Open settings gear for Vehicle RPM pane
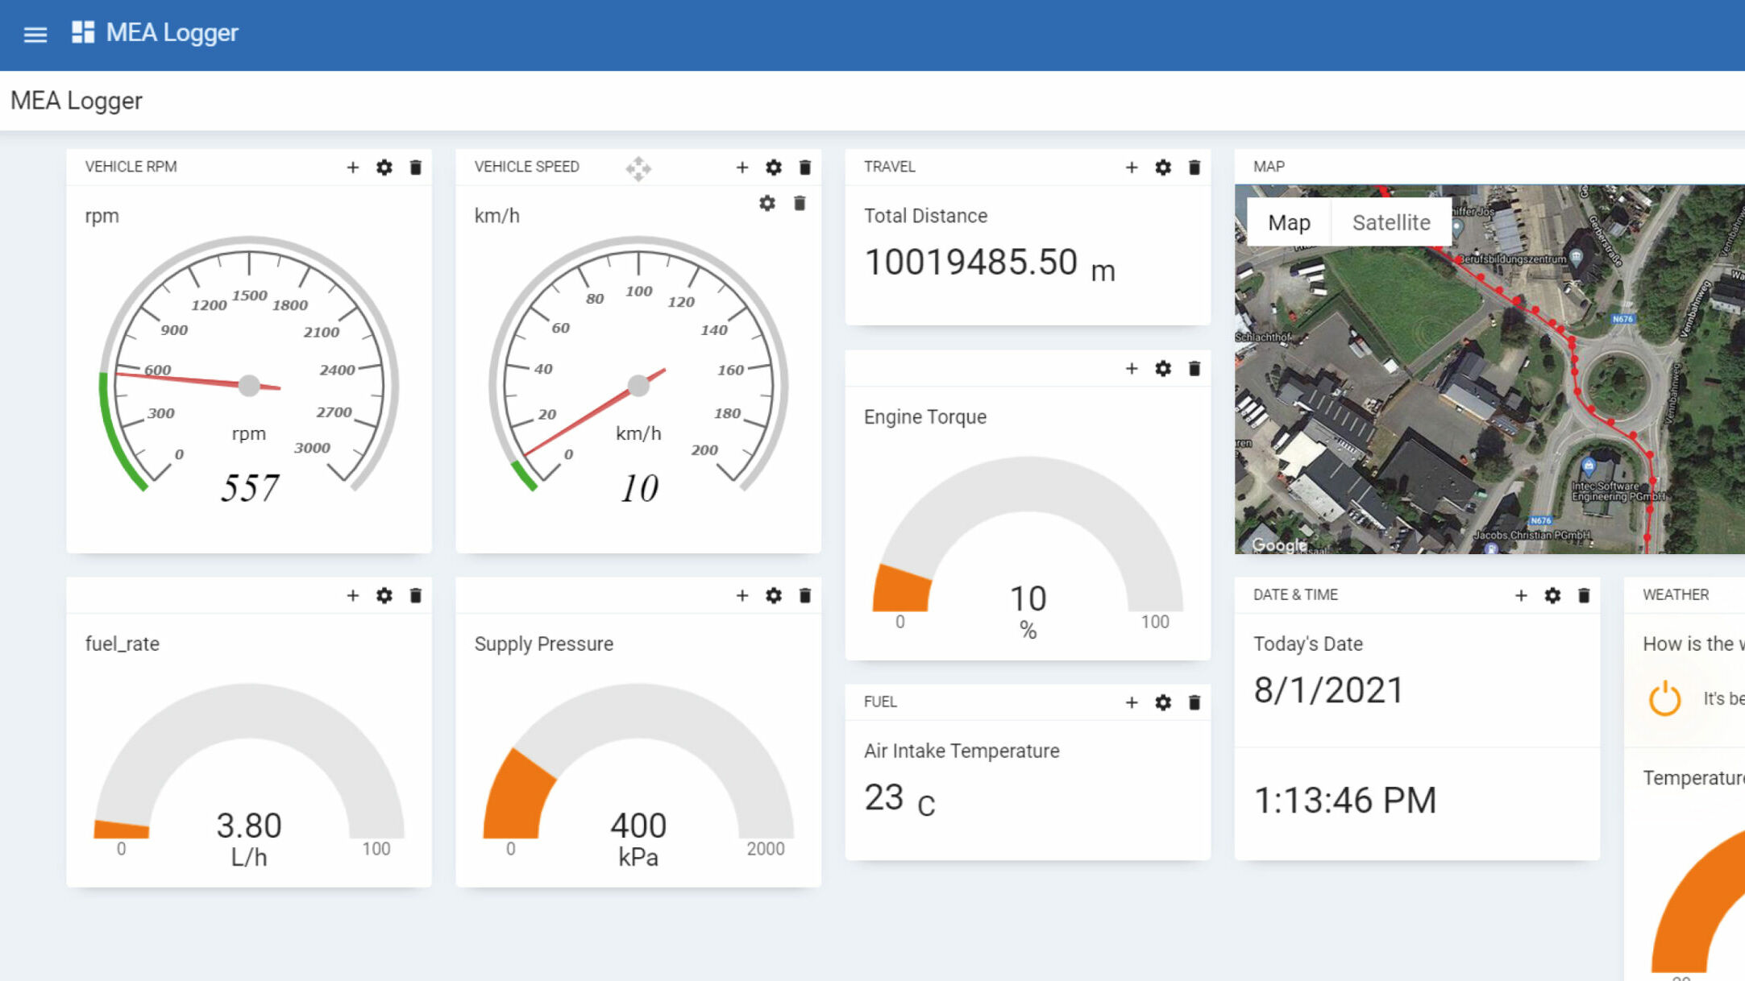 click(x=384, y=168)
